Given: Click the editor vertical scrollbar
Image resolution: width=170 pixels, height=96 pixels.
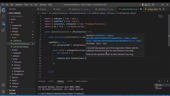Looking at the screenshot, I should tap(169, 30).
